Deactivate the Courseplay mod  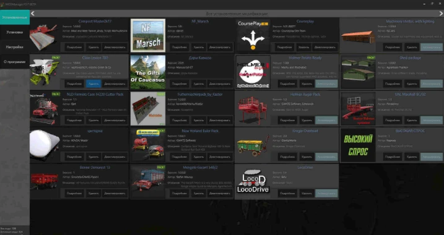tap(325, 47)
